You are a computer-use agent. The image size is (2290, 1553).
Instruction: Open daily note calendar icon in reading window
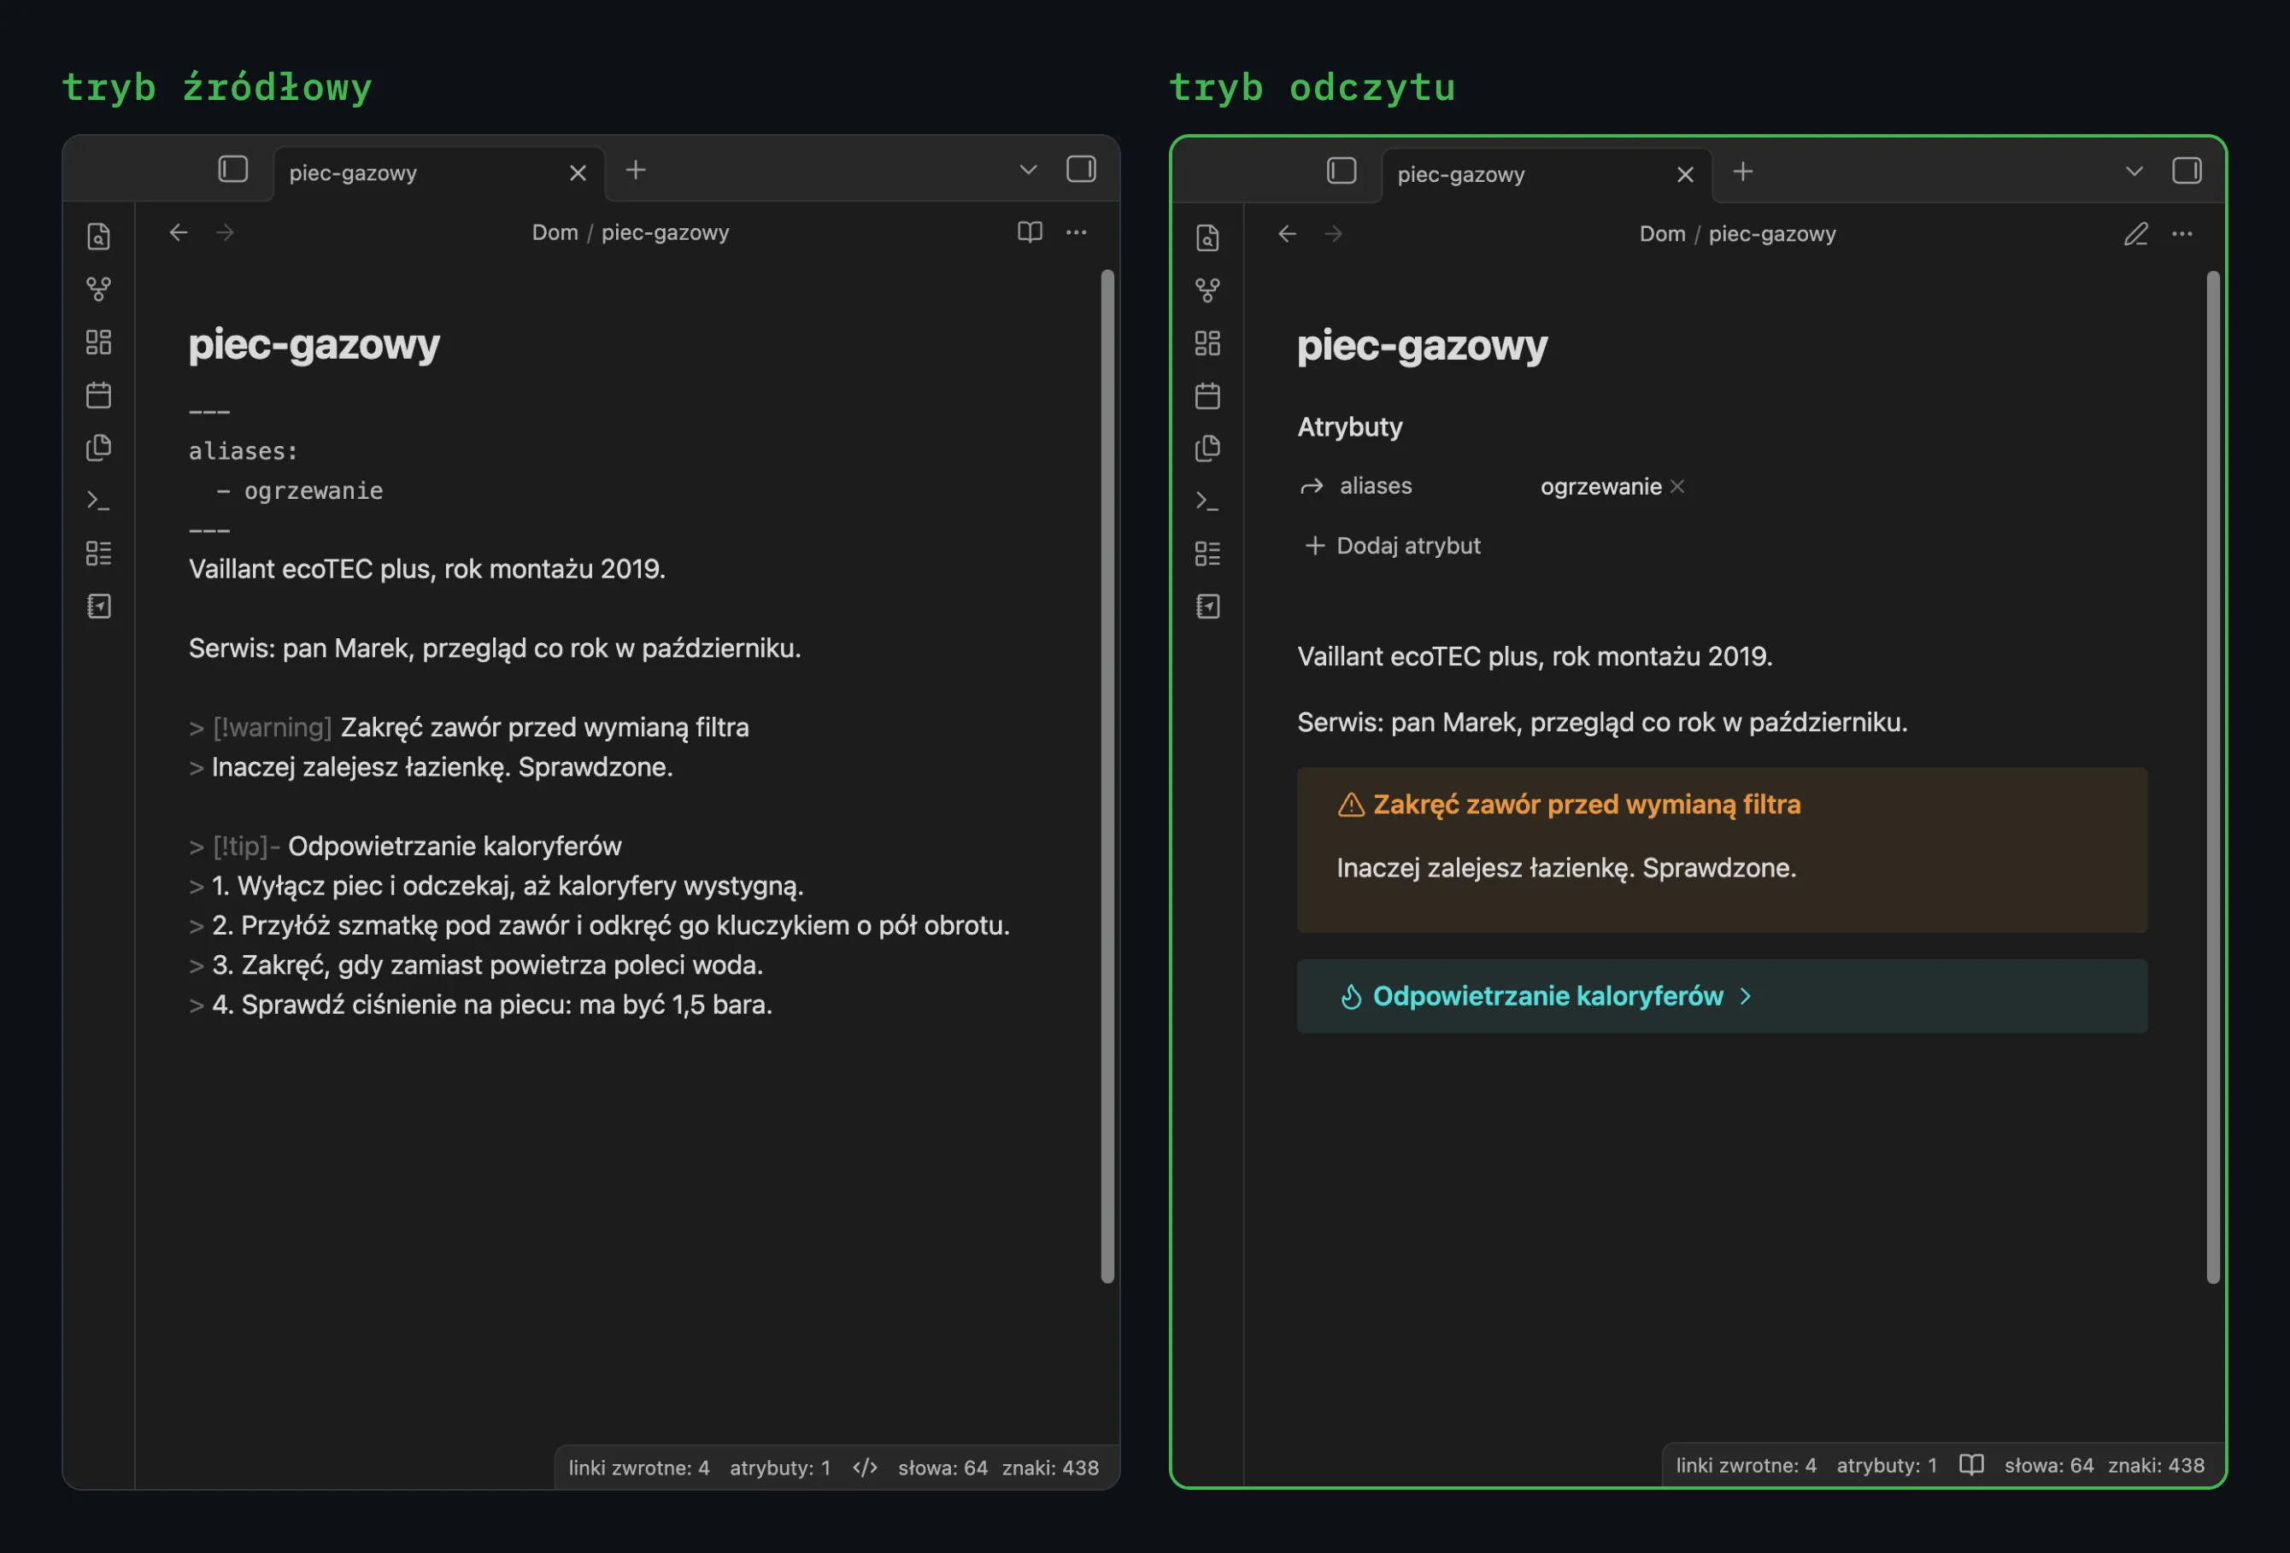(1207, 396)
